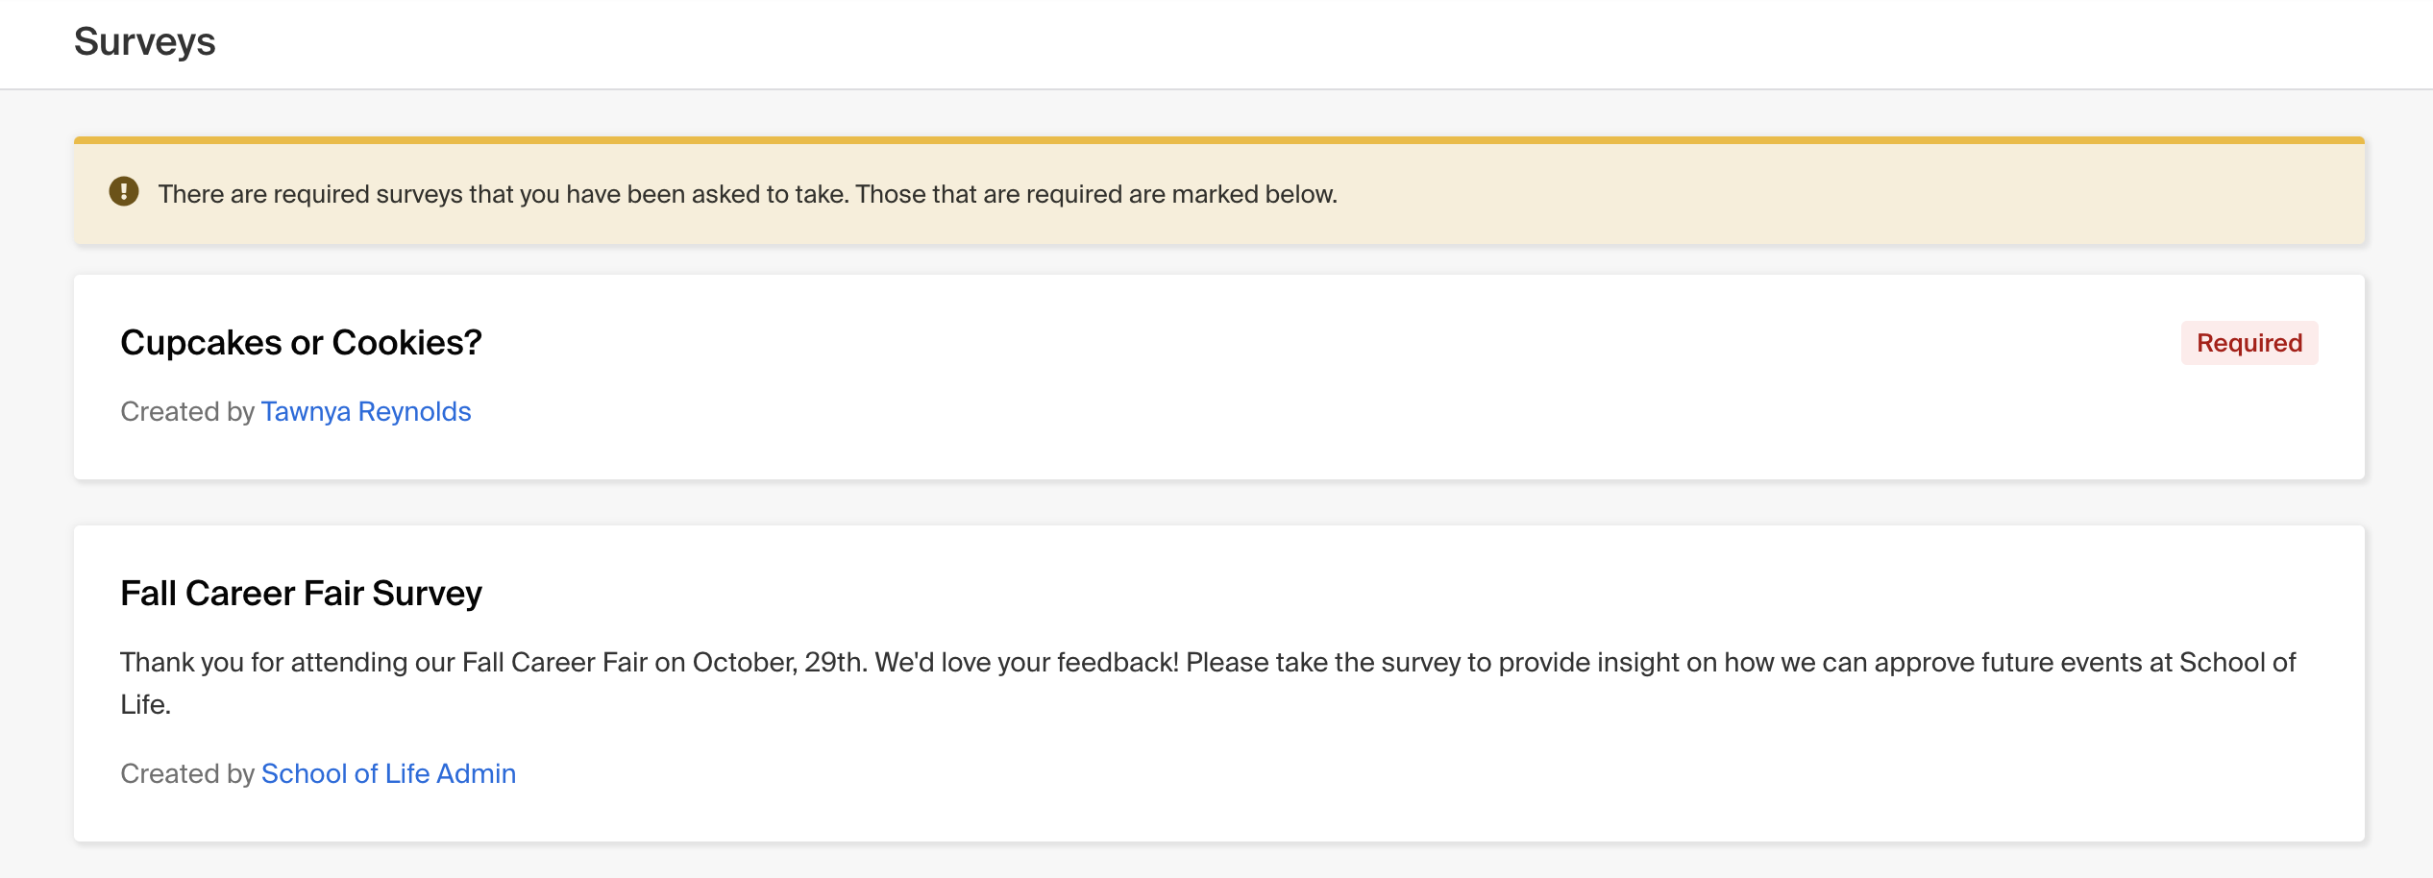
Task: Click 'Created by' text in Fall Career Fair card
Action: [187, 773]
